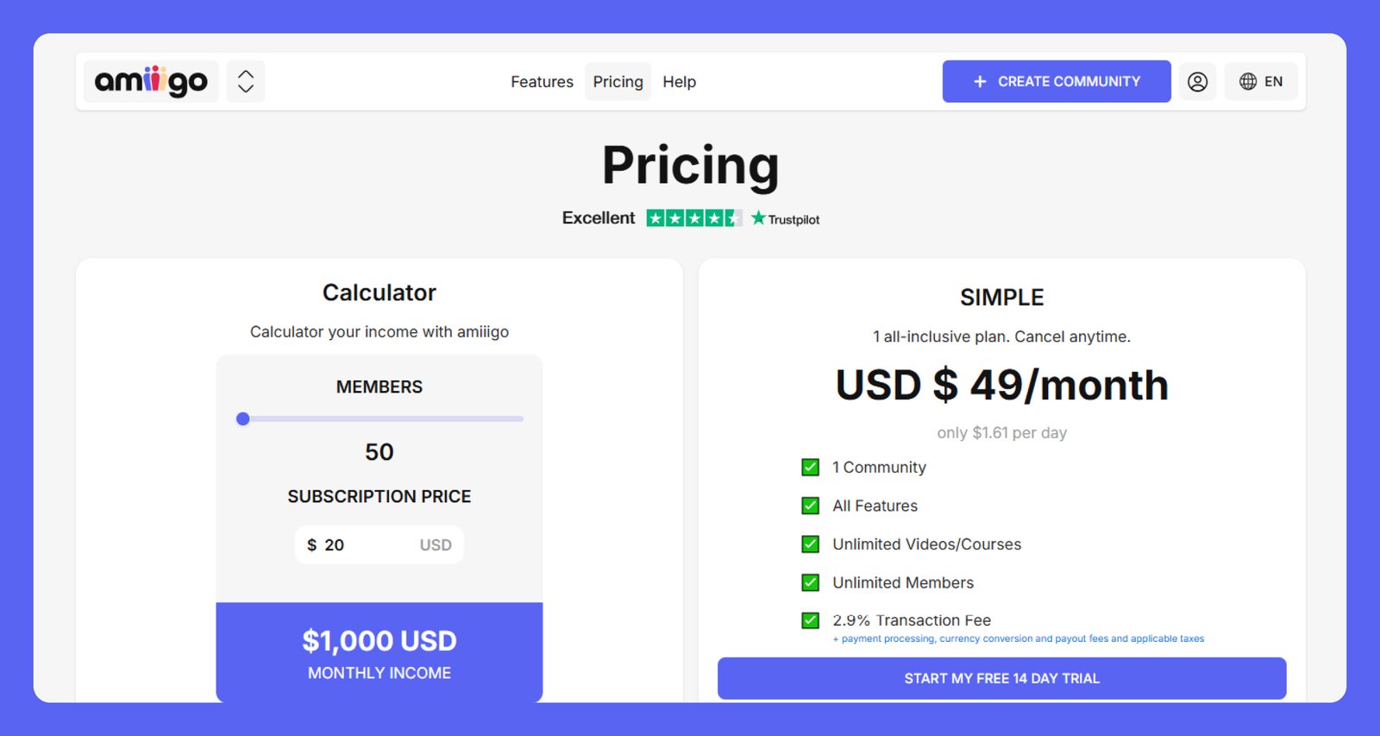Click the 1 Community checkmark

811,468
